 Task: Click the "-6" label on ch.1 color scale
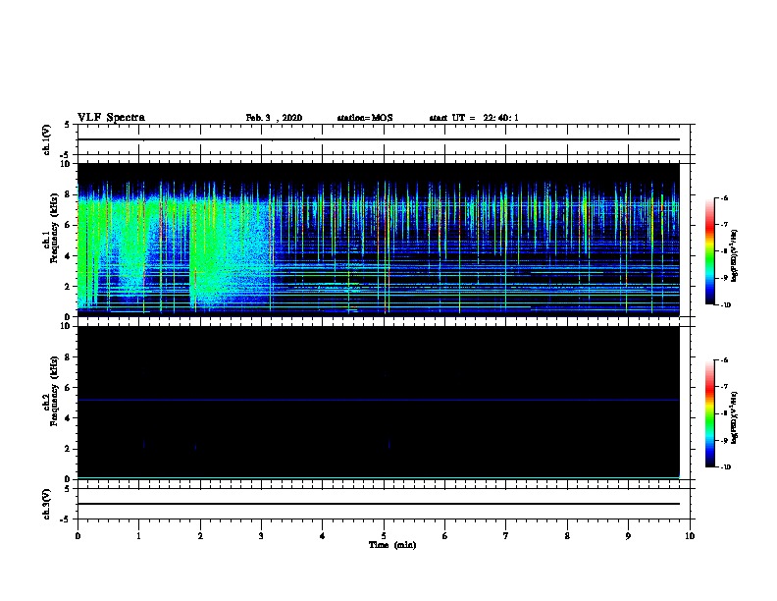pos(724,197)
